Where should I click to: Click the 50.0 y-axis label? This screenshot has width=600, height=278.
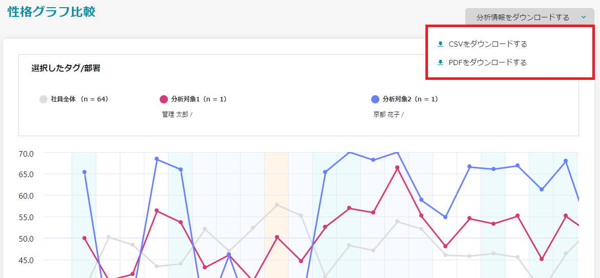click(26, 239)
